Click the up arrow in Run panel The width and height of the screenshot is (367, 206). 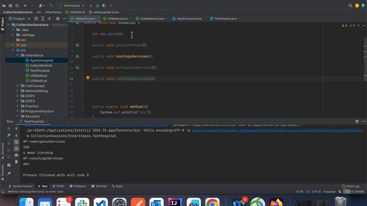point(16,129)
